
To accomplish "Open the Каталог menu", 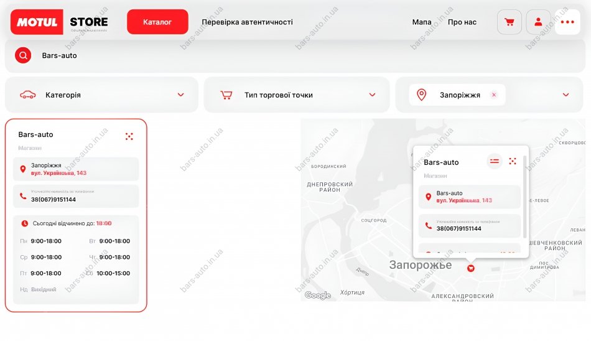I will [x=157, y=22].
